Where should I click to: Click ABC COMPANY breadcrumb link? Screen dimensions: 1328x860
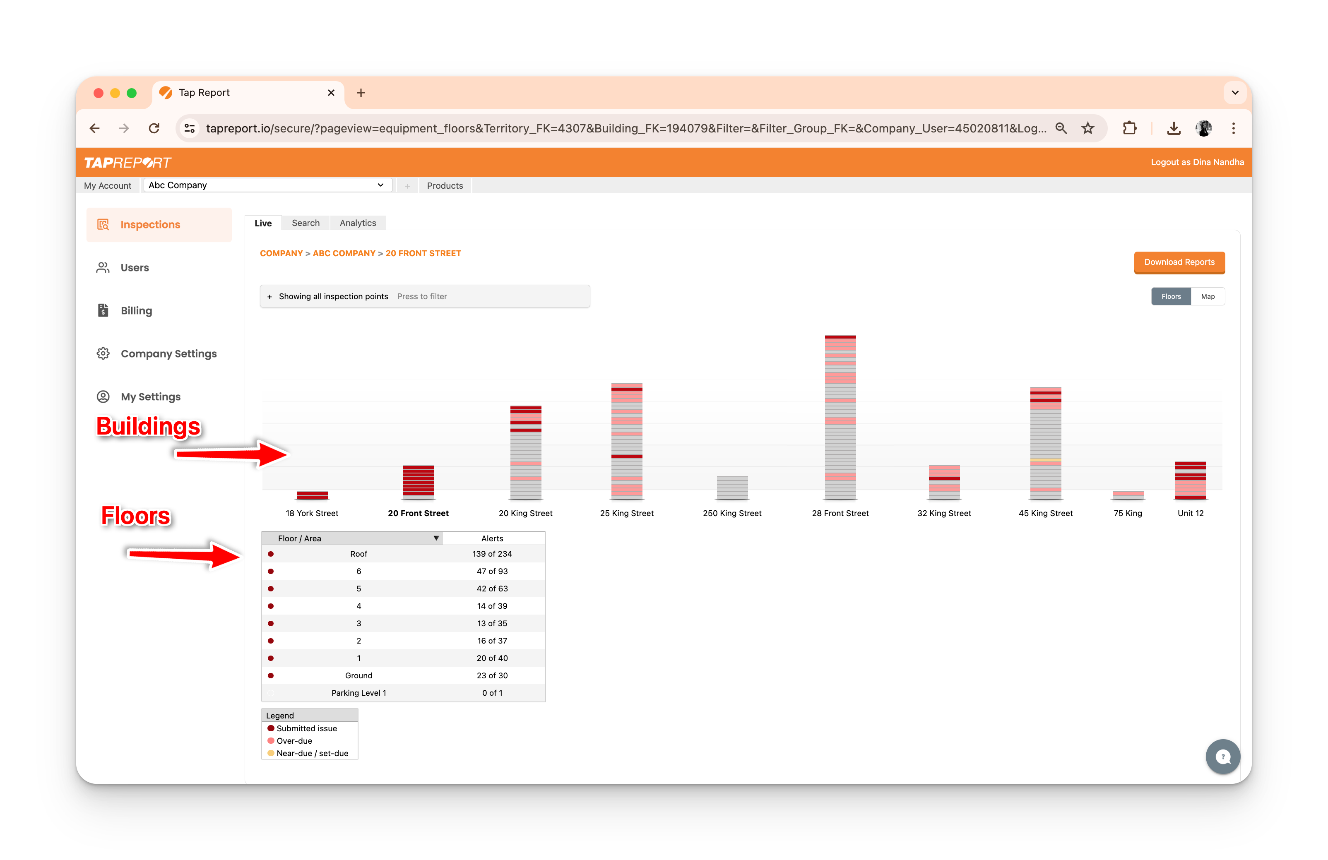pos(344,253)
